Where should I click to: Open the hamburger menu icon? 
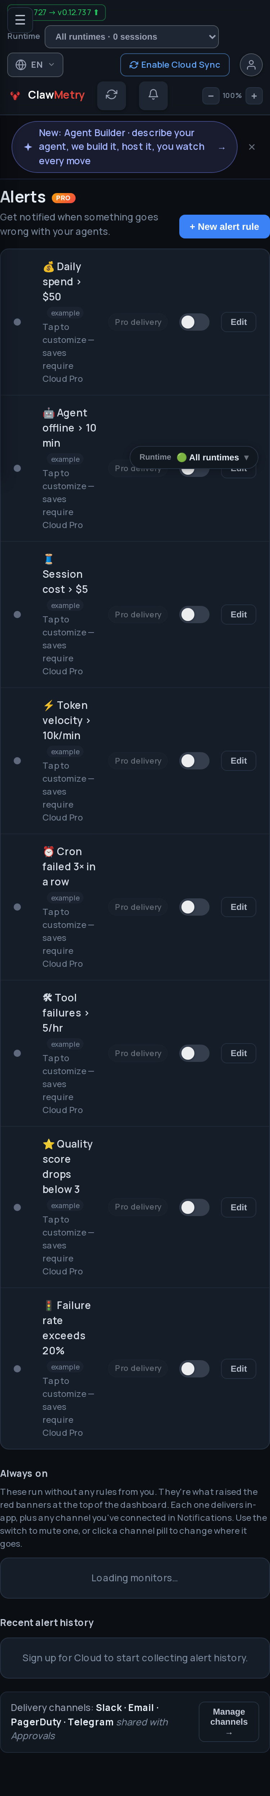[20, 19]
